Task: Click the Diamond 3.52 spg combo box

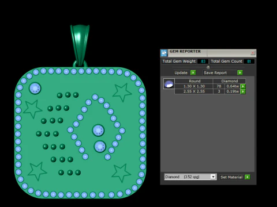Action: point(190,177)
